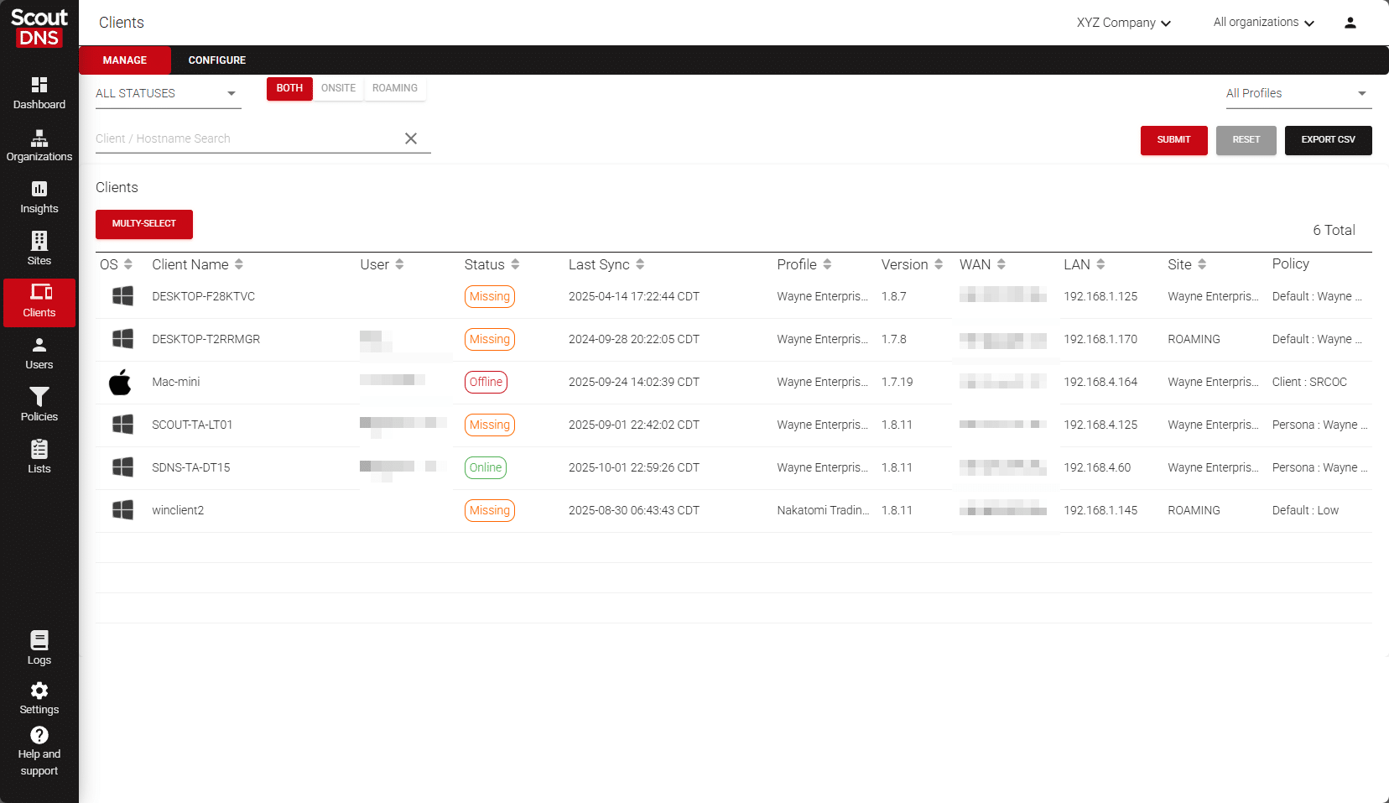Switch to the CONFIGURE tab
Viewport: 1389px width, 803px height.
click(216, 60)
